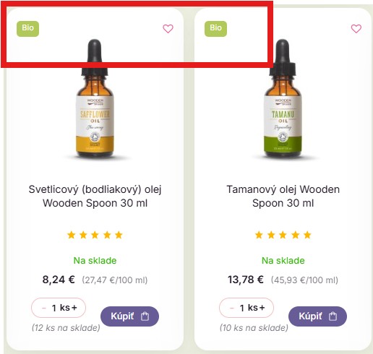Viewport: 373px width, 354px height.
Task: Decrease Svetlicový olej quantity with minus
Action: click(44, 308)
